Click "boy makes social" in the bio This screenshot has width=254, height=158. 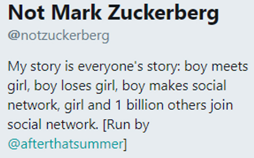[174, 86]
